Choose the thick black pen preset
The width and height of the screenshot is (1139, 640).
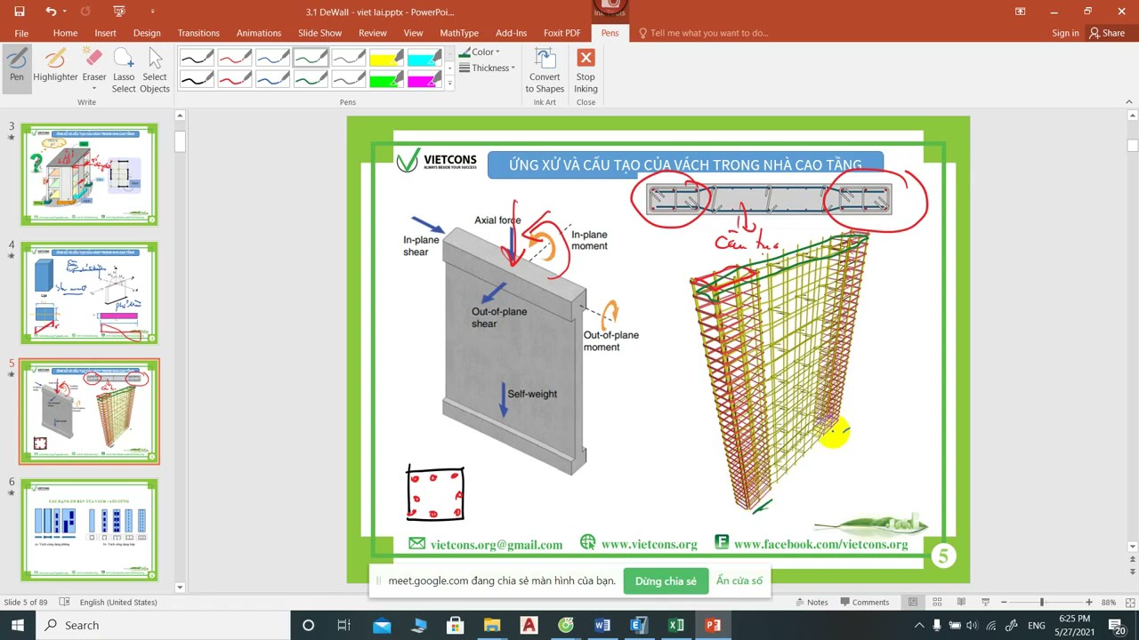[197, 79]
